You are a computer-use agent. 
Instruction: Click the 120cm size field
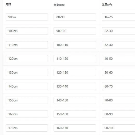[27, 59]
